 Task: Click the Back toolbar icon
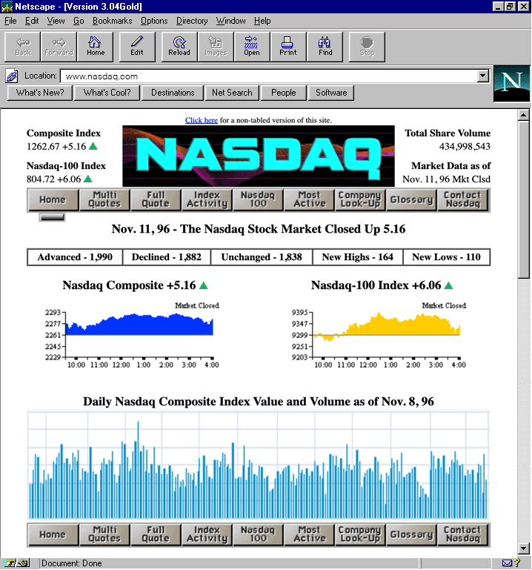(x=22, y=47)
